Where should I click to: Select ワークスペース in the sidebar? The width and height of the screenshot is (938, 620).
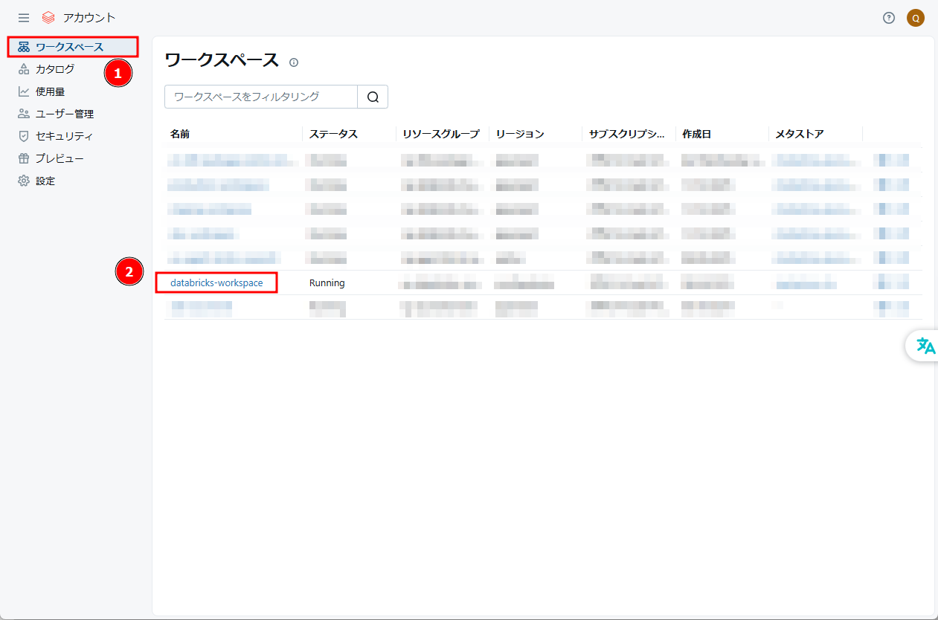(x=69, y=47)
